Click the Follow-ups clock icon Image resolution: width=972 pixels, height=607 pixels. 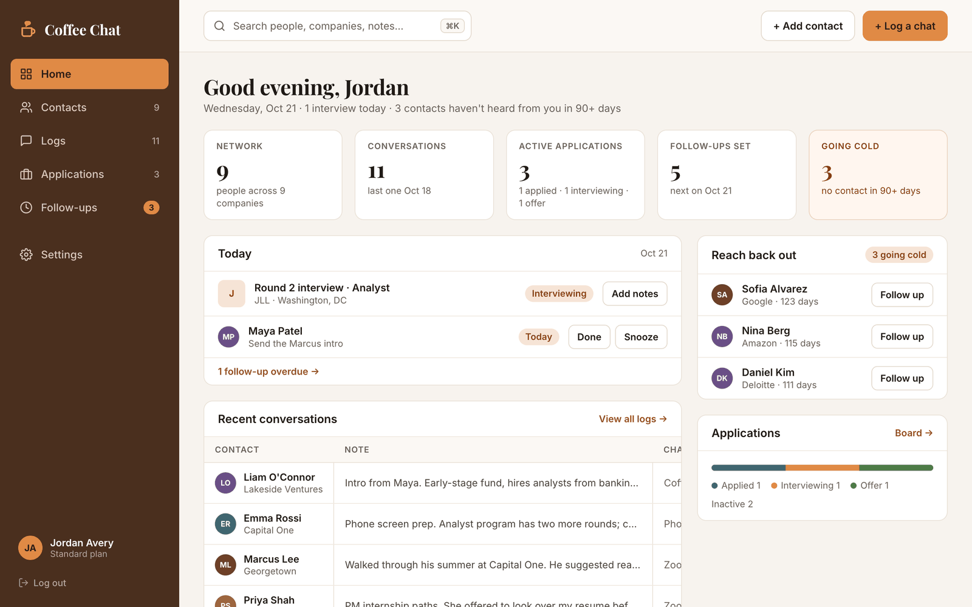pos(26,208)
